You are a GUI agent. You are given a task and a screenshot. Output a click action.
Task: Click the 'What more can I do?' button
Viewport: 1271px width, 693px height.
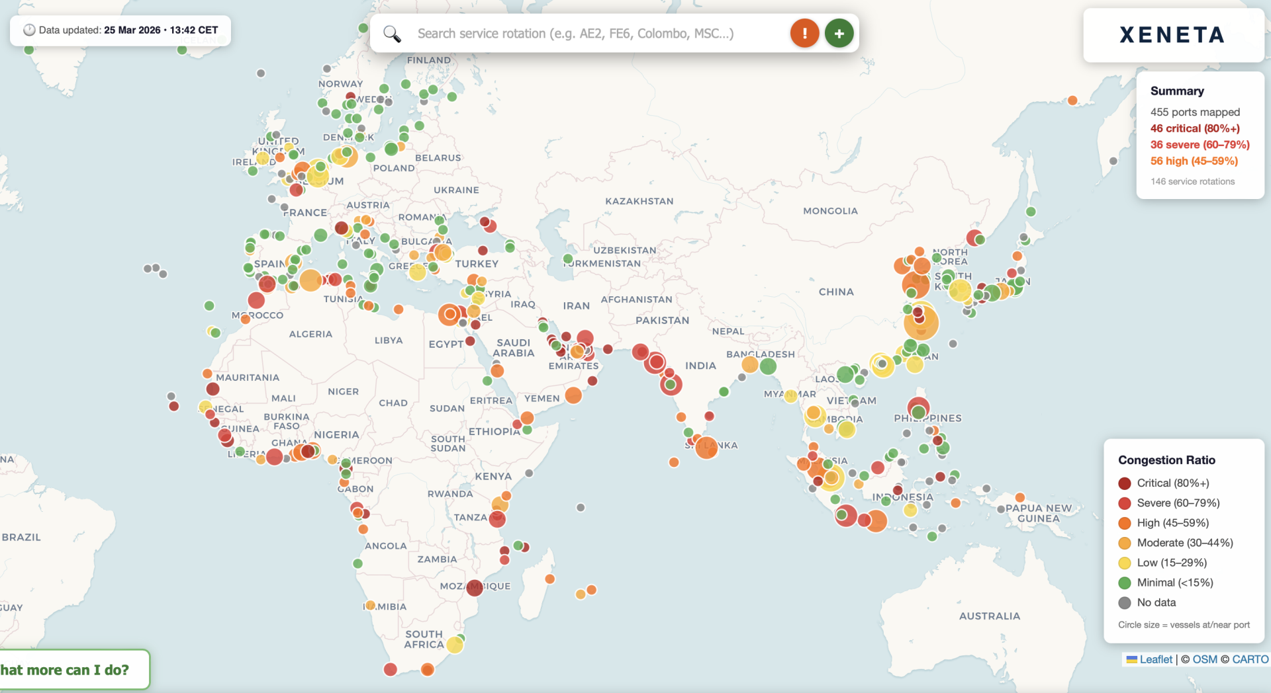(73, 670)
